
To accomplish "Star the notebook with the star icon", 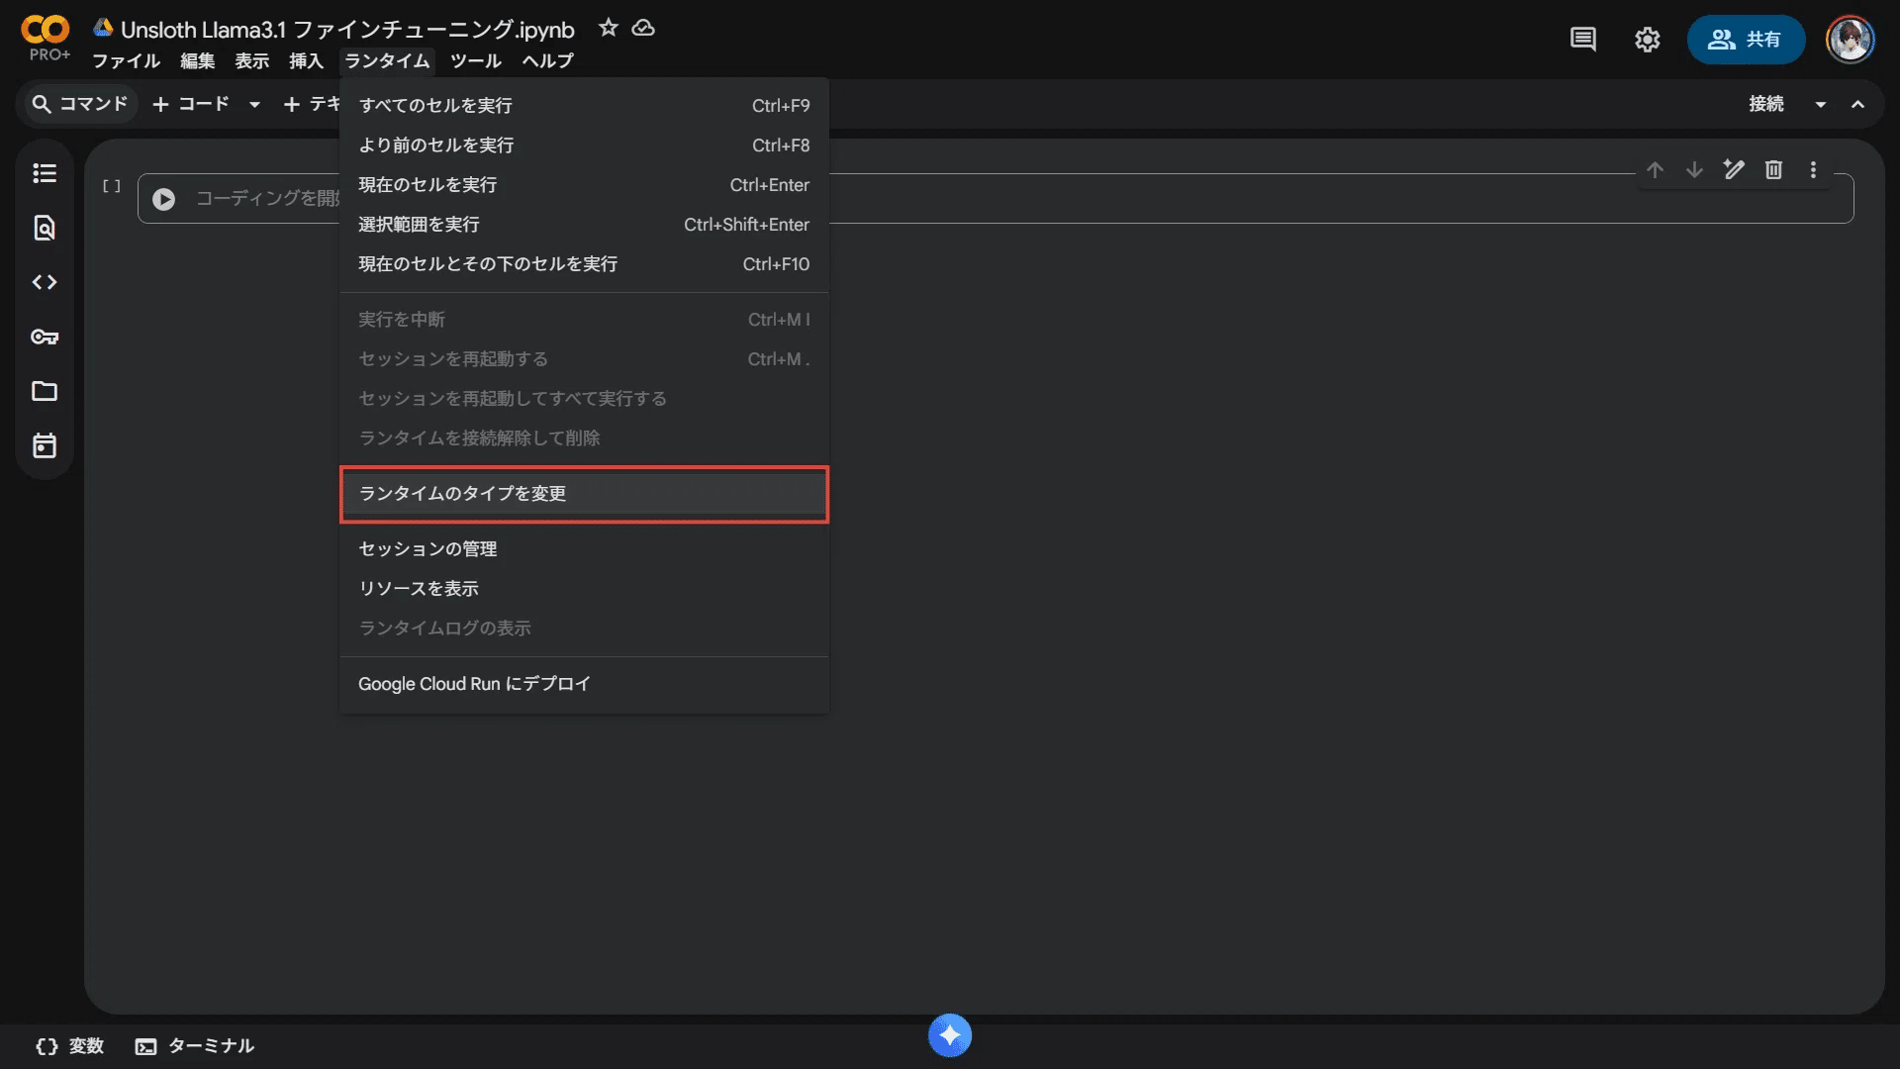I will tap(609, 29).
